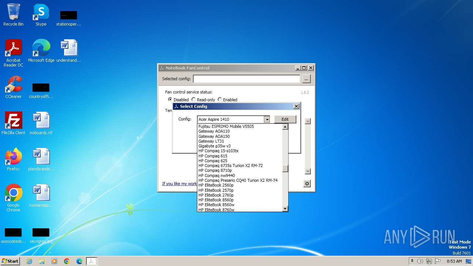
Task: Open the Recycle Bin desktop icon
Action: coord(13,15)
